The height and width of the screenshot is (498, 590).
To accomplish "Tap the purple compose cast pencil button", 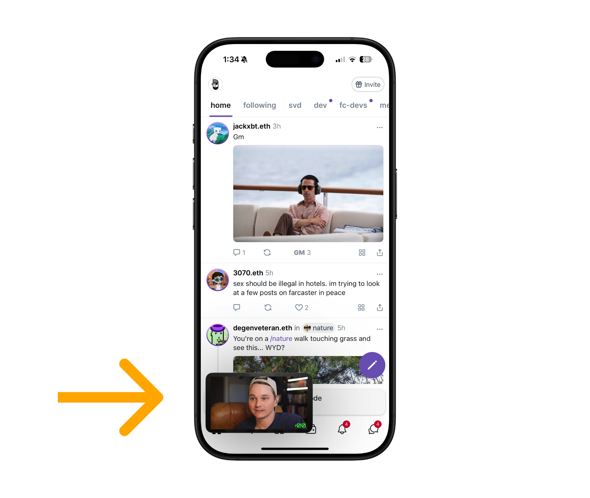I will pos(372,365).
